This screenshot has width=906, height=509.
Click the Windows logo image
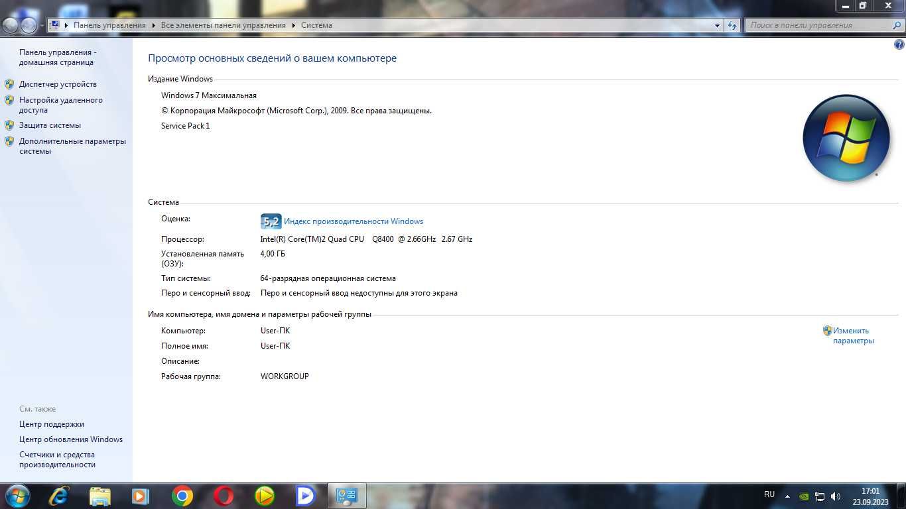click(x=846, y=138)
